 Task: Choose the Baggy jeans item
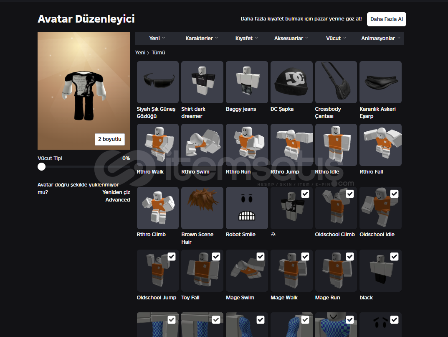247,82
